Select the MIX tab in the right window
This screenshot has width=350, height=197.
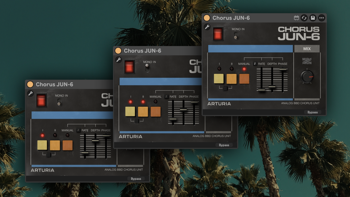coord(307,49)
